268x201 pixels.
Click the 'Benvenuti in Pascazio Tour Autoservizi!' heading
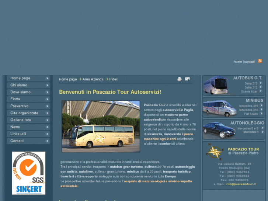point(110,92)
